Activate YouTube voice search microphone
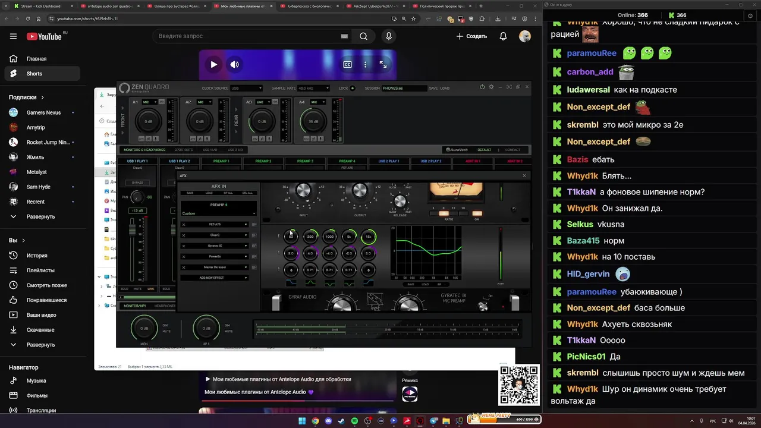The width and height of the screenshot is (761, 428). (389, 36)
